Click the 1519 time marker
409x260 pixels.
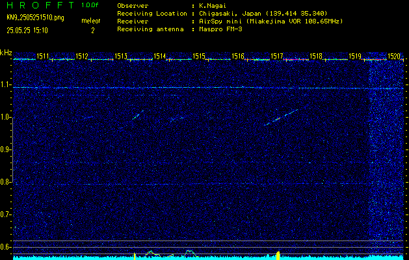(355, 56)
